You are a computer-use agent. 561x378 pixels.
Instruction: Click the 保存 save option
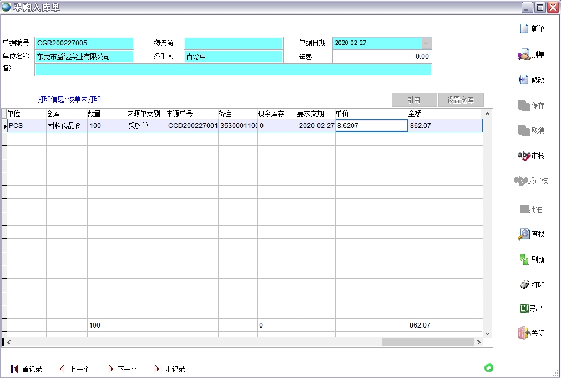click(532, 105)
